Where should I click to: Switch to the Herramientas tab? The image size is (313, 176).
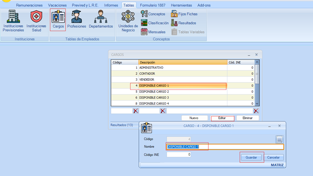(x=181, y=5)
